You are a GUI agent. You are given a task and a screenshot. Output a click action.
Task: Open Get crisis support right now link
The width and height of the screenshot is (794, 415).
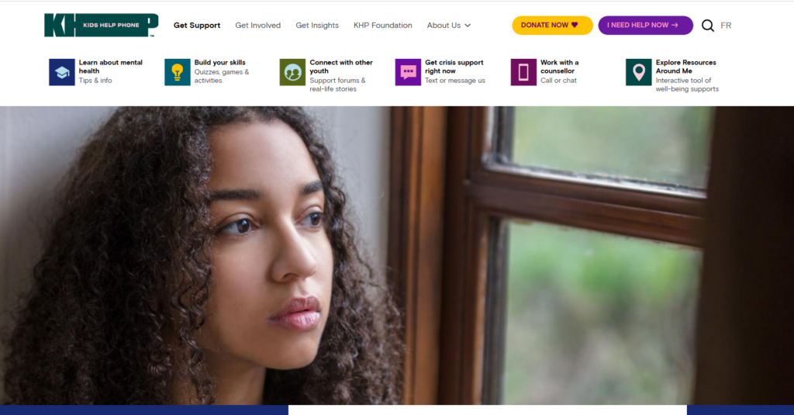click(x=454, y=67)
